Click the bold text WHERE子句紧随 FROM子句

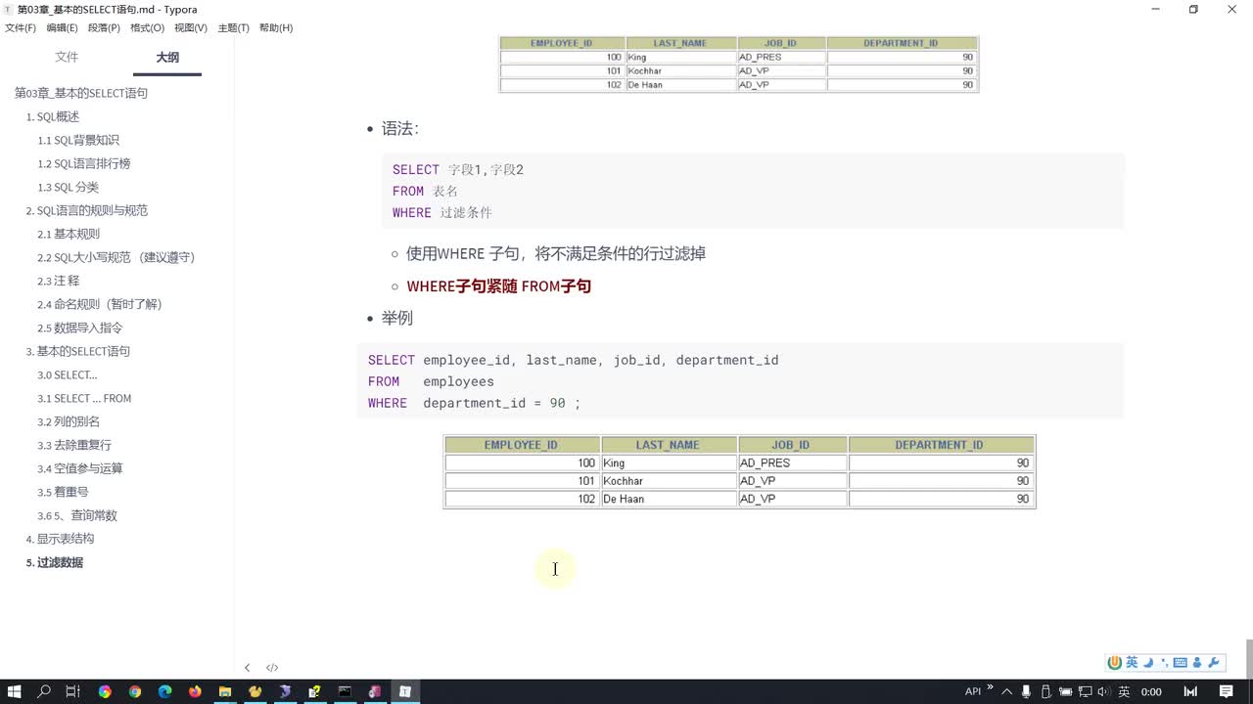coord(498,286)
